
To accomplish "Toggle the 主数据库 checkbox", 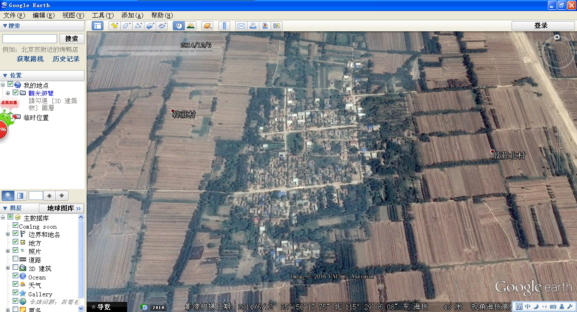I will pos(11,217).
